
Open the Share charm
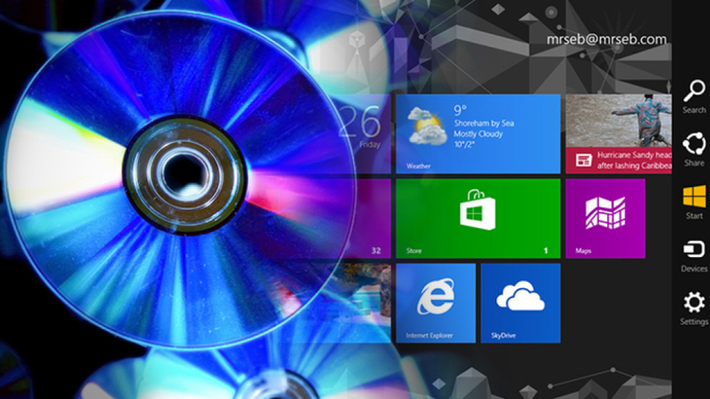[x=694, y=149]
